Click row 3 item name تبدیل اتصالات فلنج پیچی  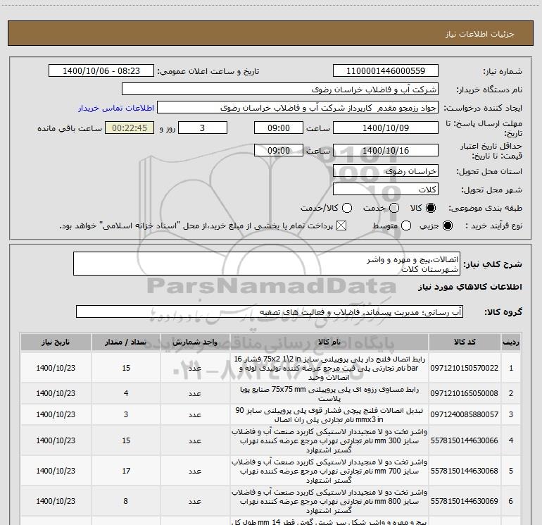point(329,414)
